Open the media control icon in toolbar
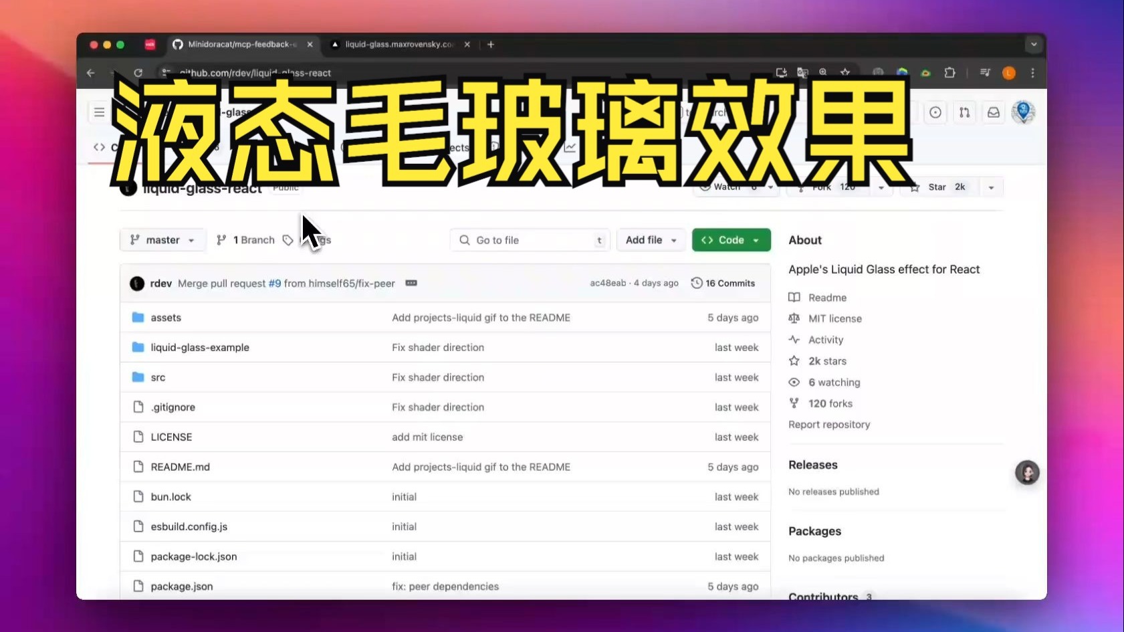Viewport: 1124px width, 632px height. point(985,72)
